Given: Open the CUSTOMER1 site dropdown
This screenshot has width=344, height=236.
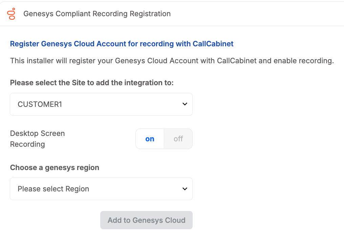Looking at the screenshot, I should [x=101, y=104].
